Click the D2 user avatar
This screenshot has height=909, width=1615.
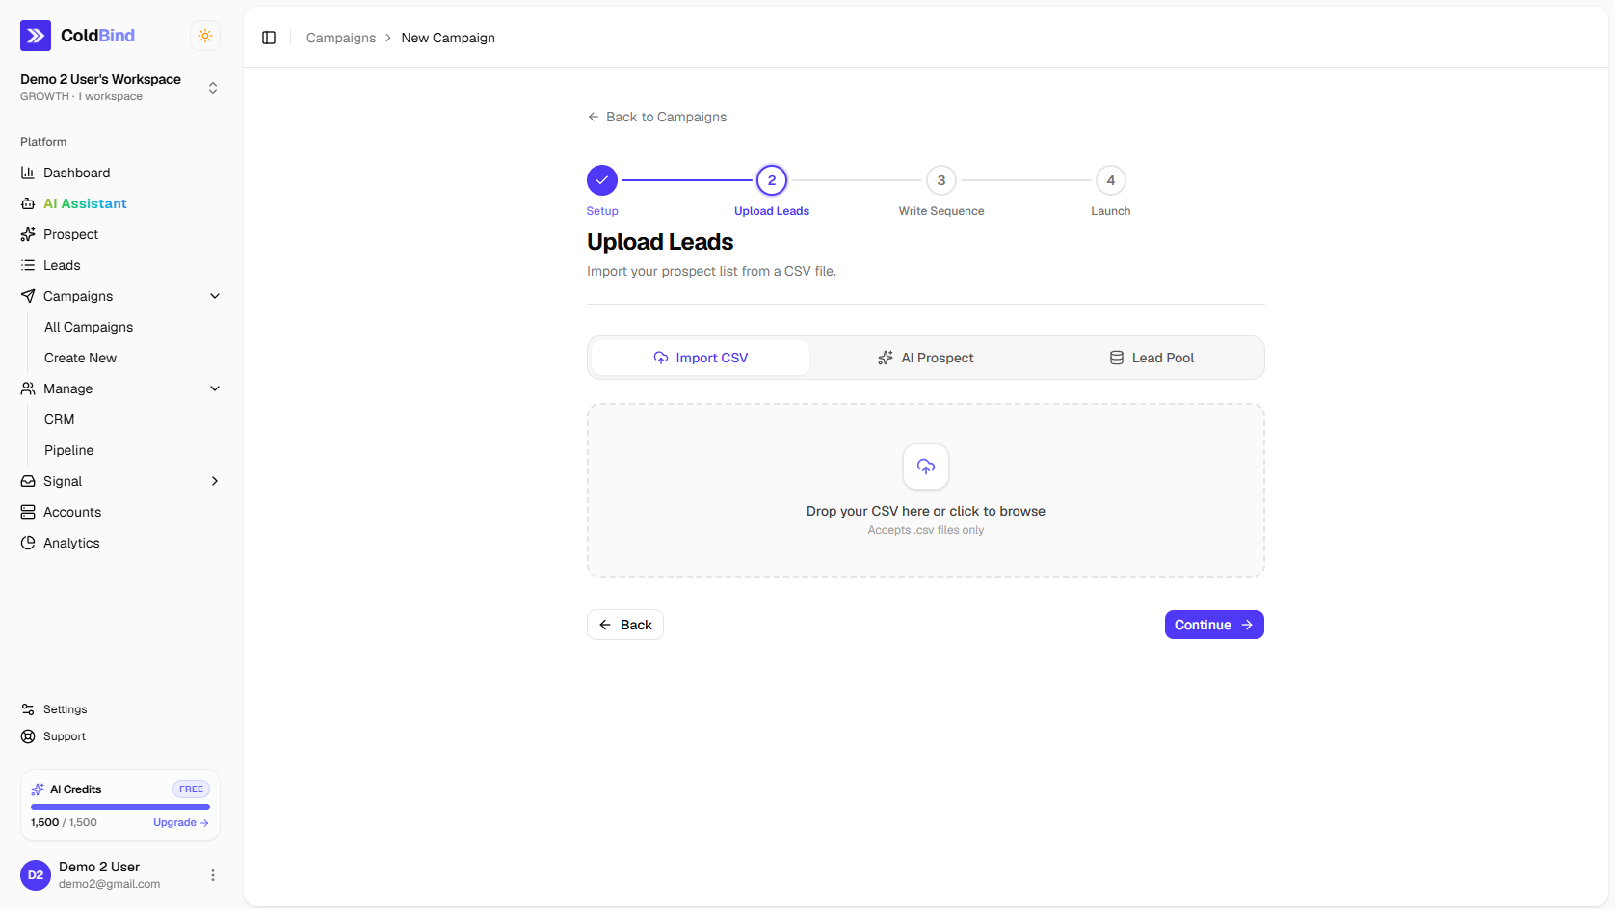click(36, 875)
